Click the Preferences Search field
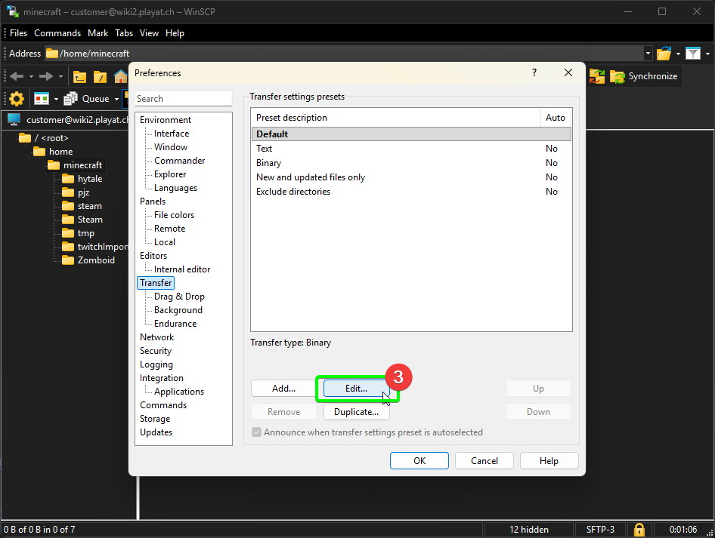The height and width of the screenshot is (538, 715). pyautogui.click(x=184, y=99)
